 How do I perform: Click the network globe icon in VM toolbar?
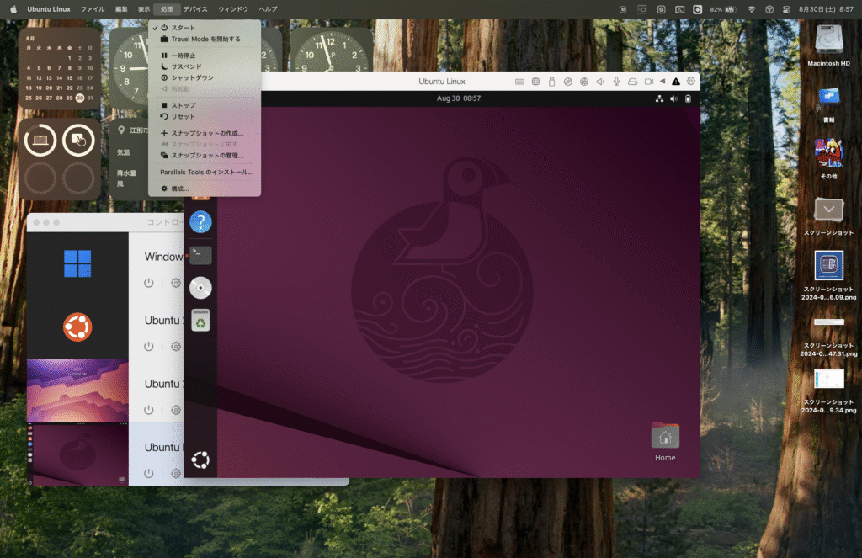(x=584, y=82)
